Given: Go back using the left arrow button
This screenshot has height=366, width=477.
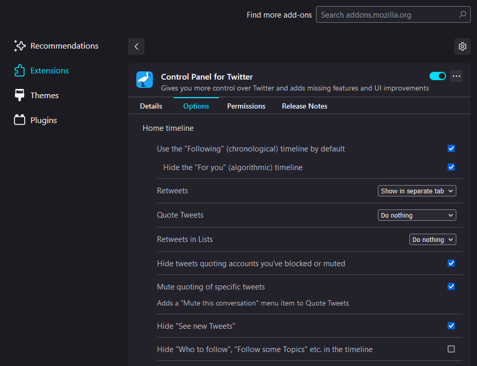Looking at the screenshot, I should tap(136, 47).
